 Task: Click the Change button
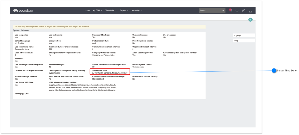coord(244,36)
